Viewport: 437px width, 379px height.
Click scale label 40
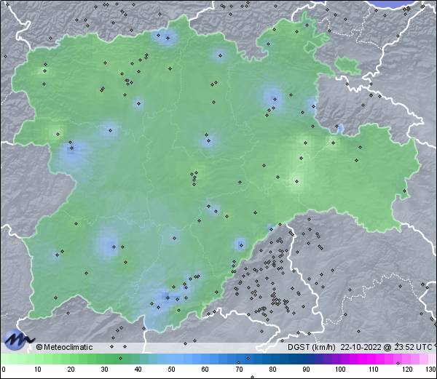click(x=138, y=370)
